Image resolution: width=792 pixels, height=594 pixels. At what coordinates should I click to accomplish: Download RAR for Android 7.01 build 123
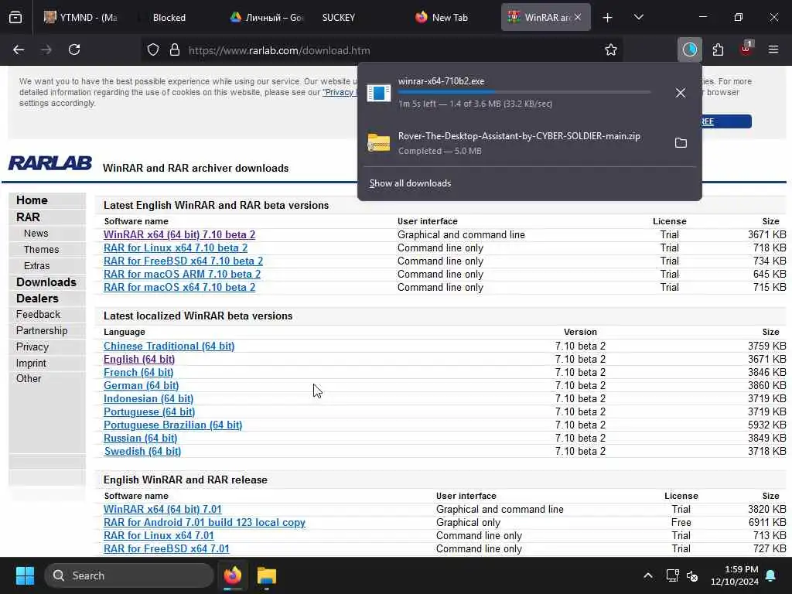204,522
